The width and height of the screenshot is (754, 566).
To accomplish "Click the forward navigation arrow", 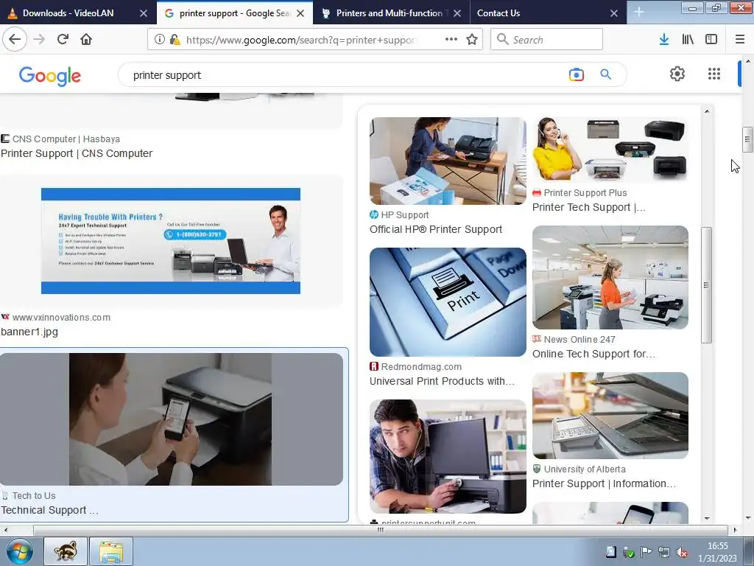I will pos(39,39).
